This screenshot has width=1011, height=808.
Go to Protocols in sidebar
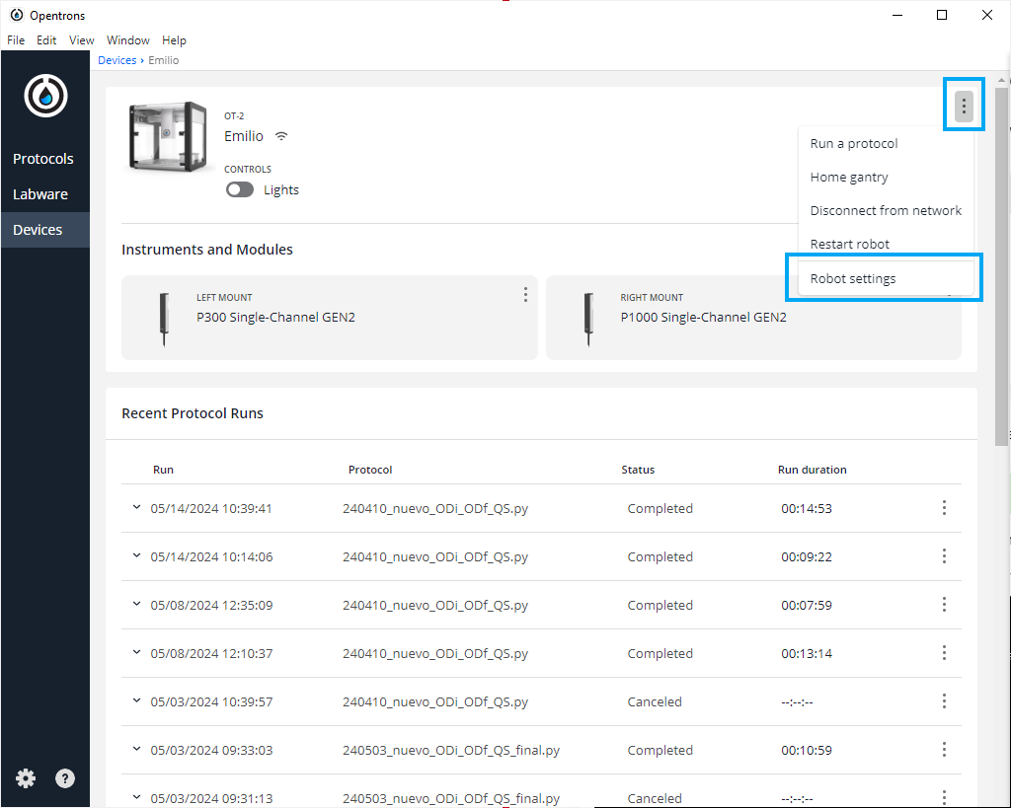point(43,159)
